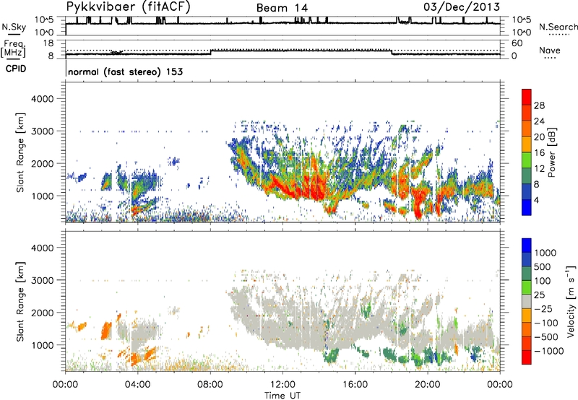The width and height of the screenshot is (578, 400).
Task: Click the "Velocity [m s-1]" colorbar title
Action: (571, 301)
